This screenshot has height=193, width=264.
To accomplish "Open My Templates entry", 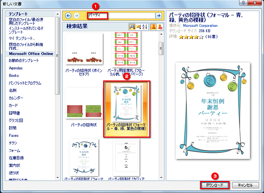I will click(x=22, y=38).
